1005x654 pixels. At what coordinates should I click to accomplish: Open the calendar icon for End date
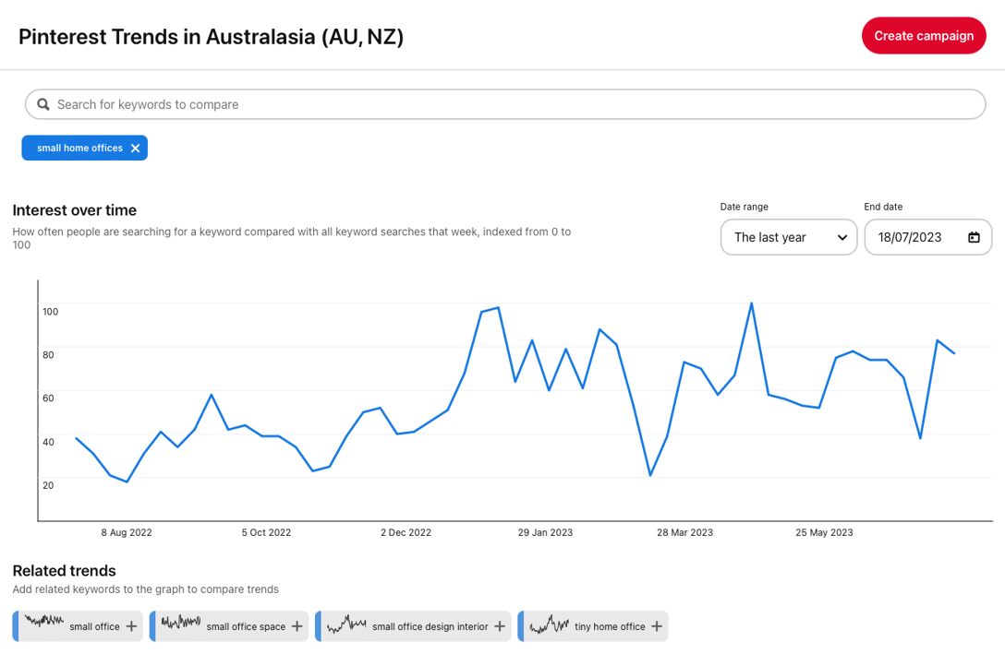974,237
